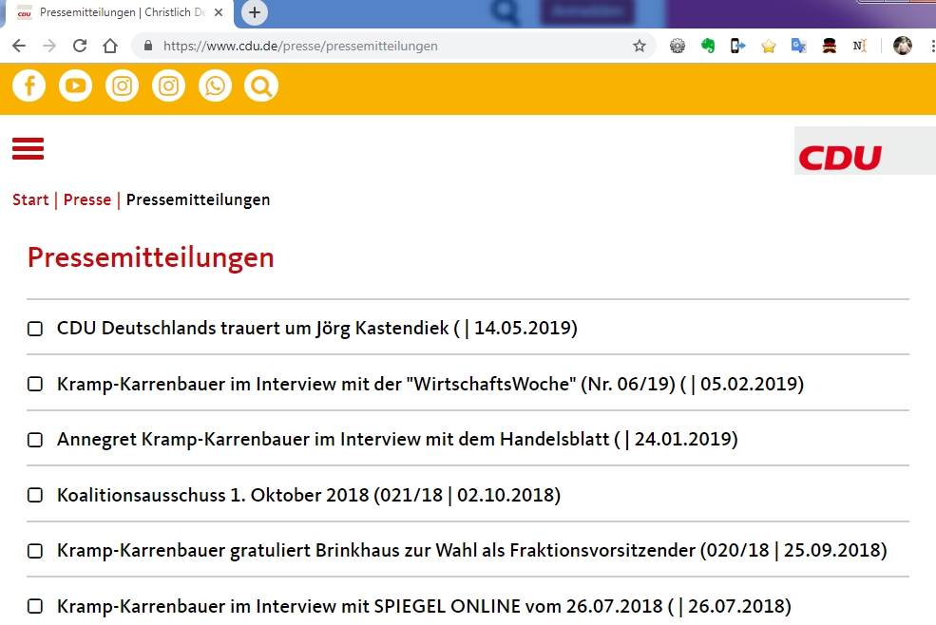Click the send-to-phone extension icon

pos(738,46)
